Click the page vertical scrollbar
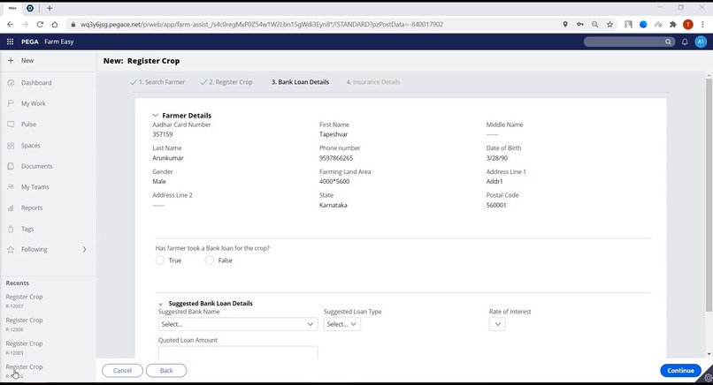Image resolution: width=713 pixels, height=385 pixels. 709,195
